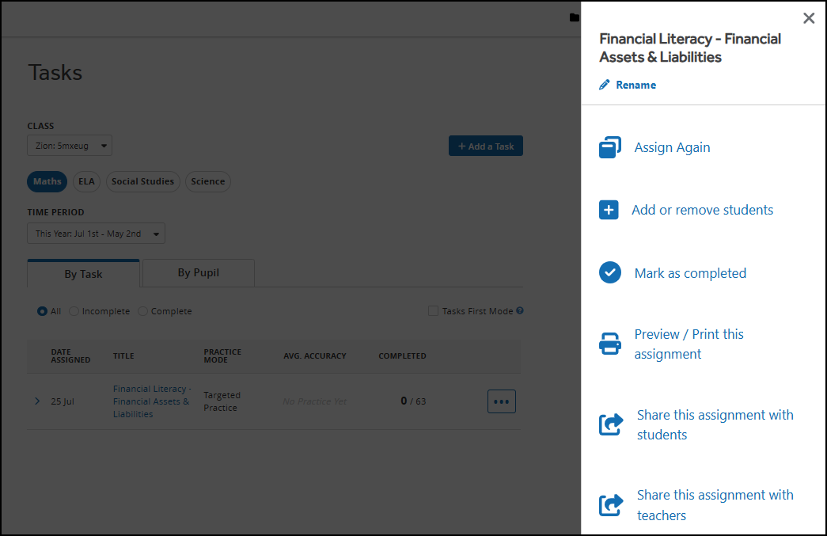Click the Completed column header
This screenshot has height=536, width=827.
(403, 356)
